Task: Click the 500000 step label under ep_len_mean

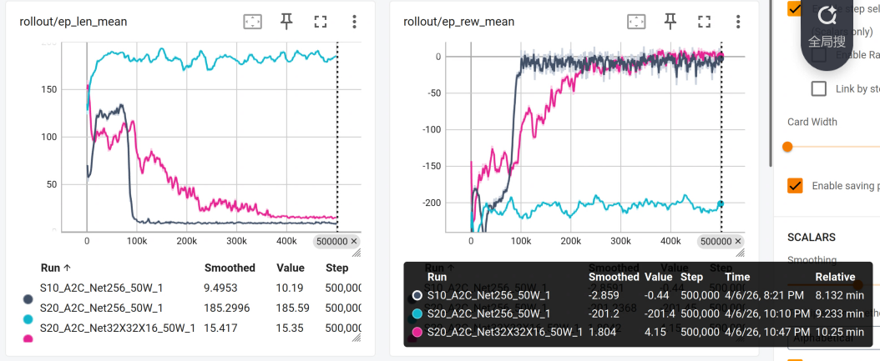Action: pos(331,241)
